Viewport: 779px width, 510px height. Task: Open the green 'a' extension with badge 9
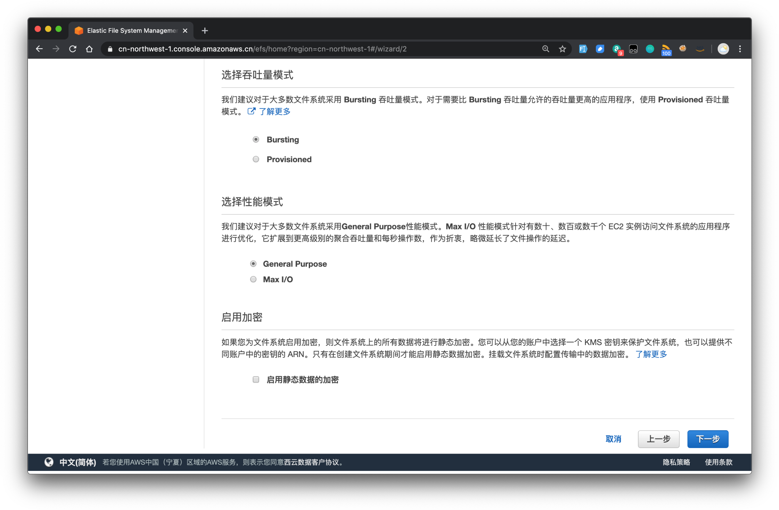tap(617, 49)
